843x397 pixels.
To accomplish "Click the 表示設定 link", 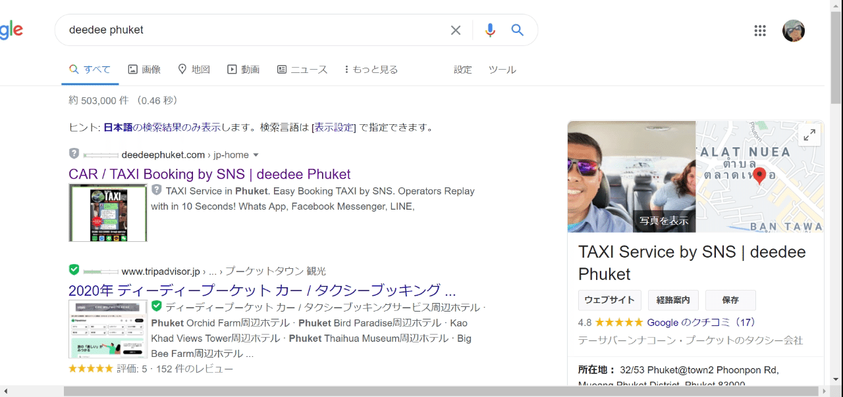I will tap(334, 128).
